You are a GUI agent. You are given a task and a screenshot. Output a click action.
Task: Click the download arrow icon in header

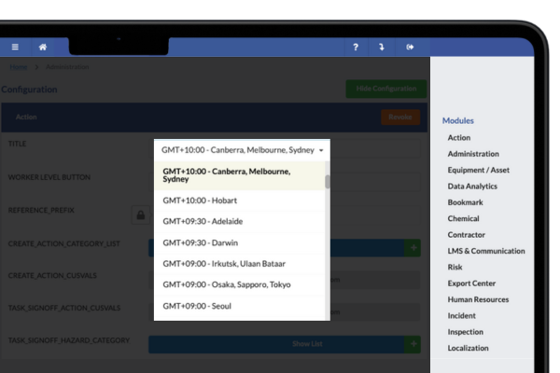tap(381, 47)
